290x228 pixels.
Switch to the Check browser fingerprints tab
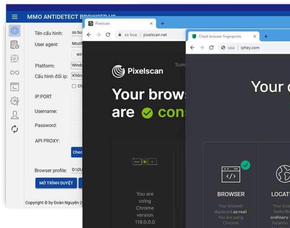coord(224,37)
